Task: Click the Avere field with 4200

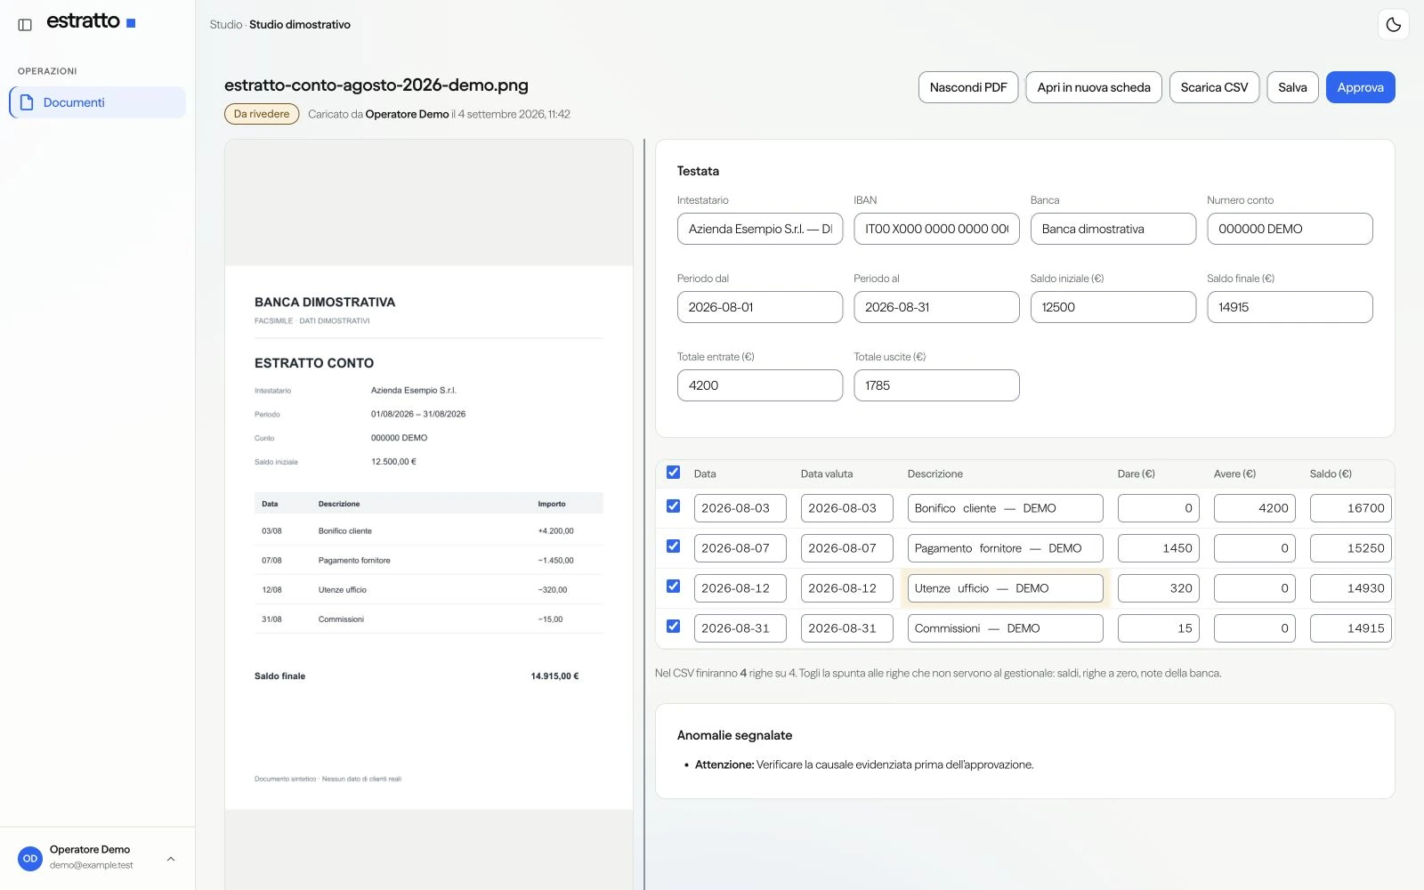Action: point(1255,508)
